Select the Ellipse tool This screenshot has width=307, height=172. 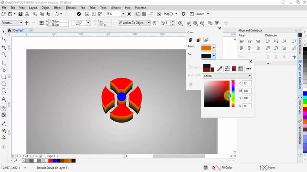4,84
